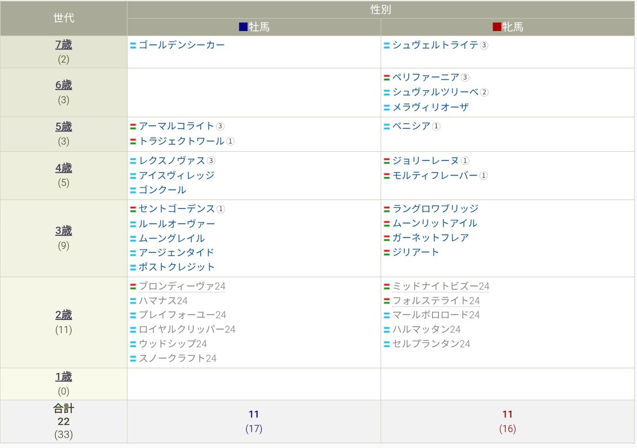Open horse ルールオーヴァー
The width and height of the screenshot is (637, 448).
[x=177, y=224]
